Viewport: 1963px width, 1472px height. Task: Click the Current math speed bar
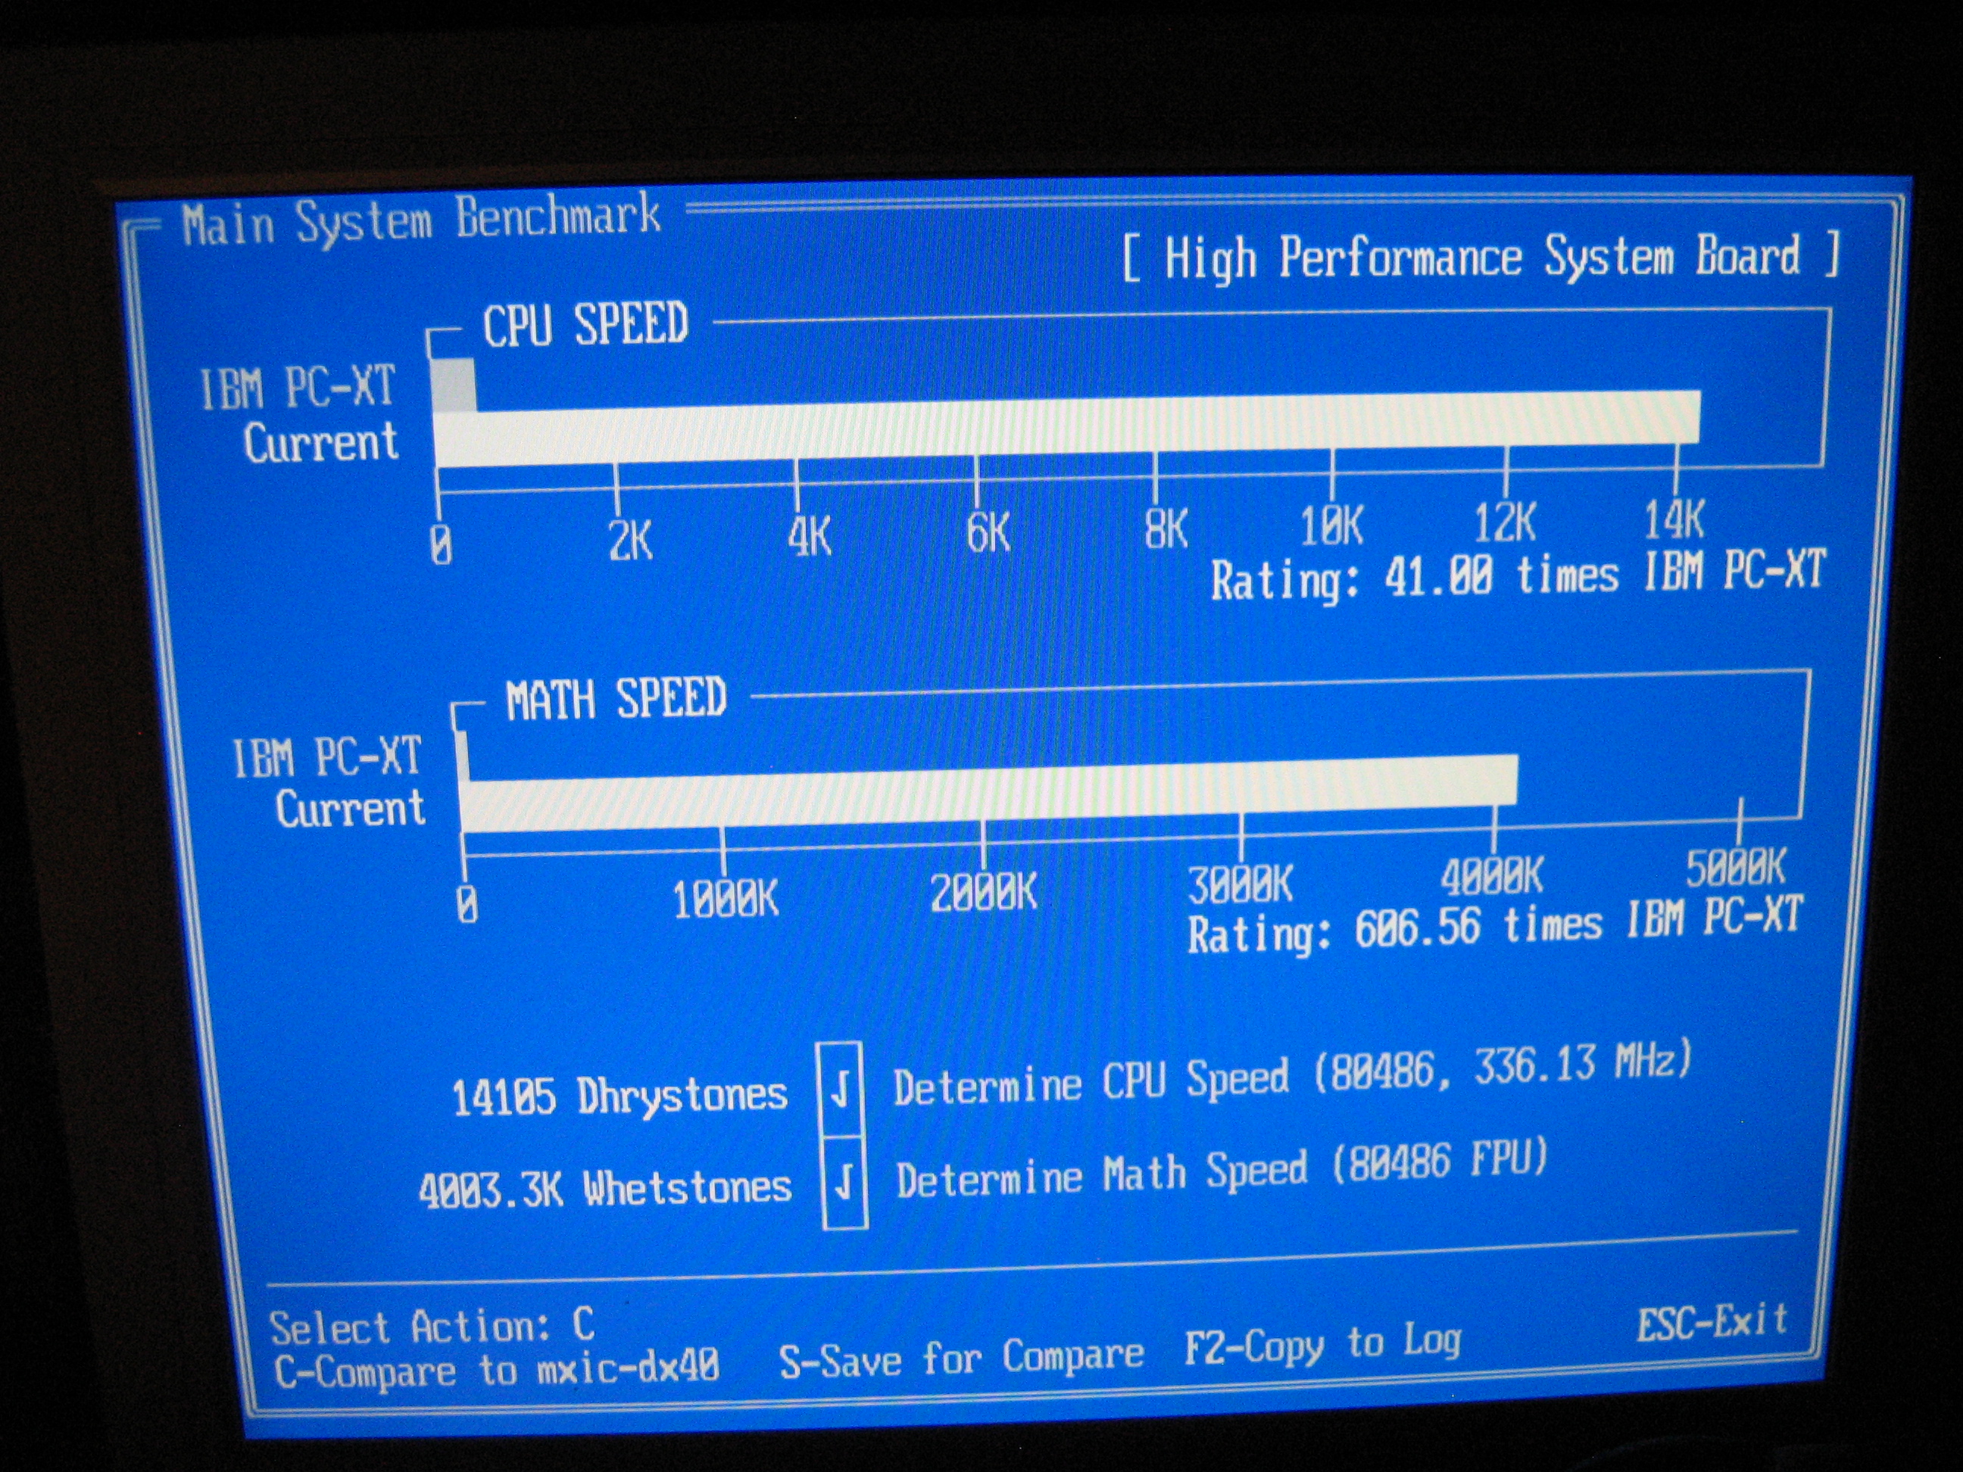click(x=990, y=794)
